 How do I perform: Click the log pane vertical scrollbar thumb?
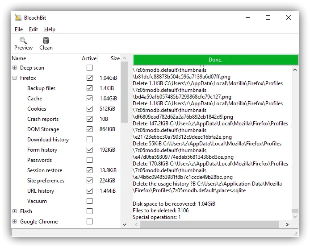pyautogui.click(x=295, y=211)
